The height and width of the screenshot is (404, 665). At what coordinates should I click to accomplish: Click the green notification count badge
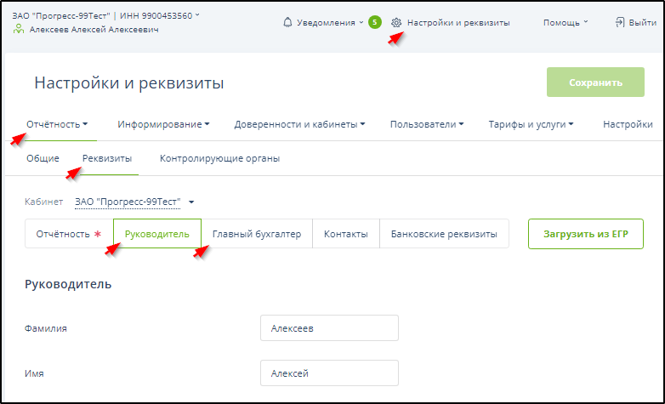pos(374,23)
